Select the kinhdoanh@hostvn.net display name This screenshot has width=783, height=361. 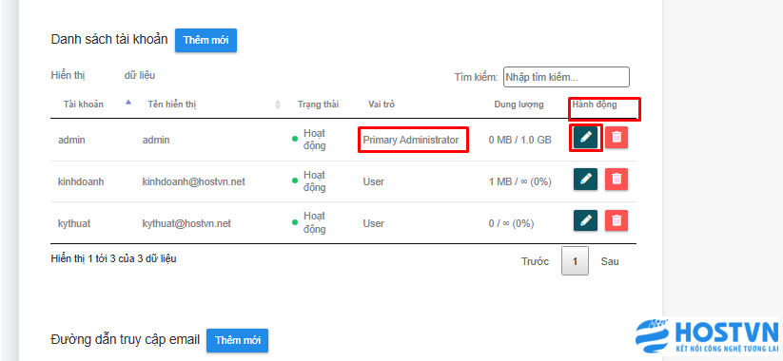coord(194,181)
